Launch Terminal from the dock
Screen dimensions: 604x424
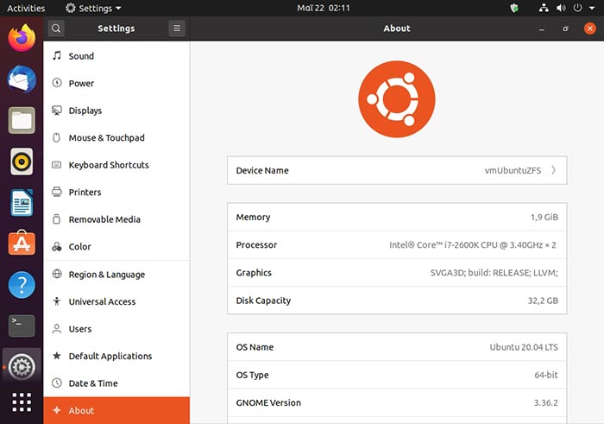point(22,326)
